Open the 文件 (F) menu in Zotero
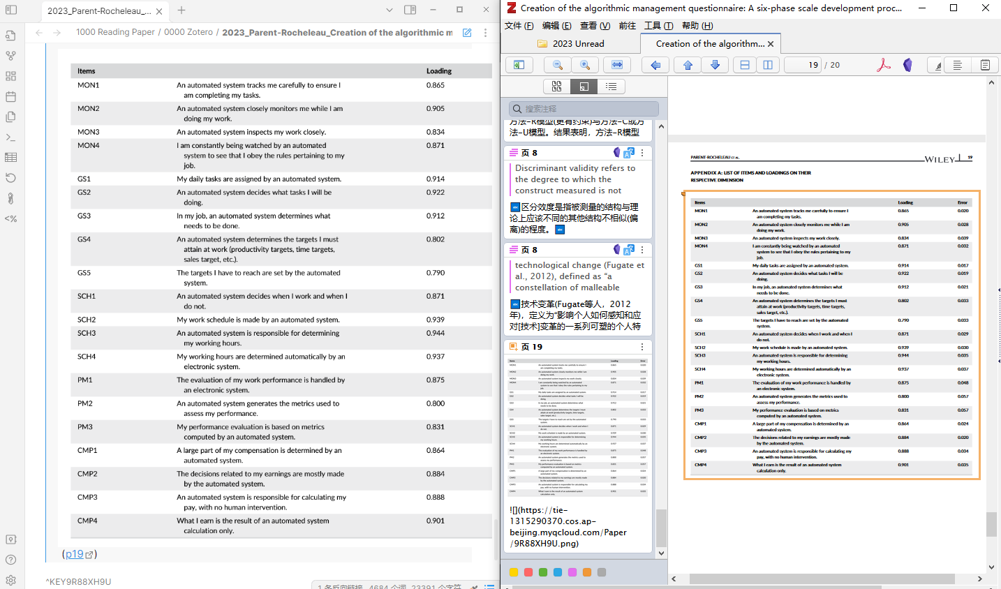 pyautogui.click(x=519, y=26)
